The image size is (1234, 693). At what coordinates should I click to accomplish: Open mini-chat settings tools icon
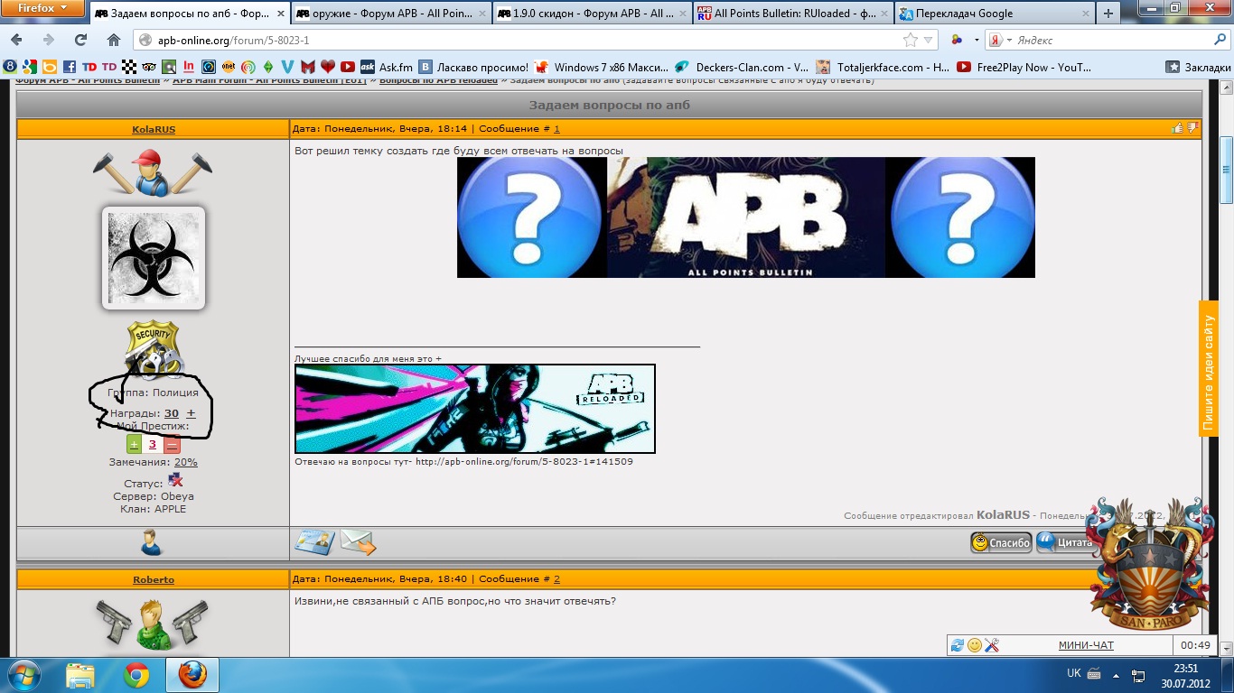click(x=991, y=645)
